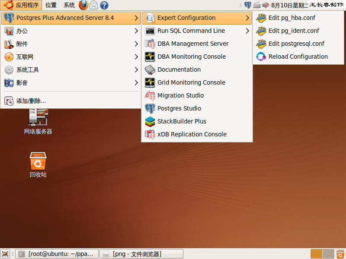Open the 回收站 trash desktop icon

coord(38,165)
